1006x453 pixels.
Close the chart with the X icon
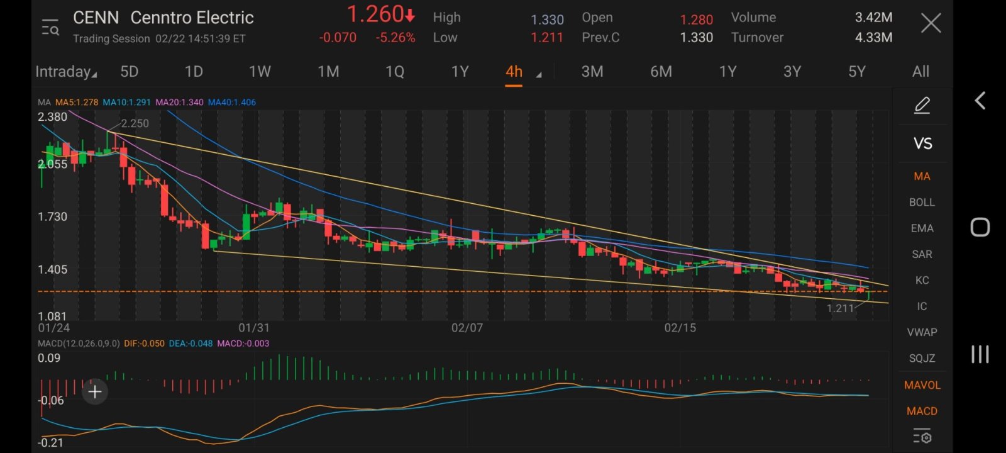coord(931,24)
